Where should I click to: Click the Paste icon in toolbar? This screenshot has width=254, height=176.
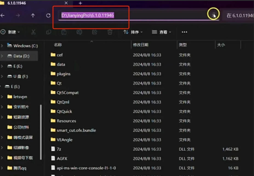tap(64, 32)
